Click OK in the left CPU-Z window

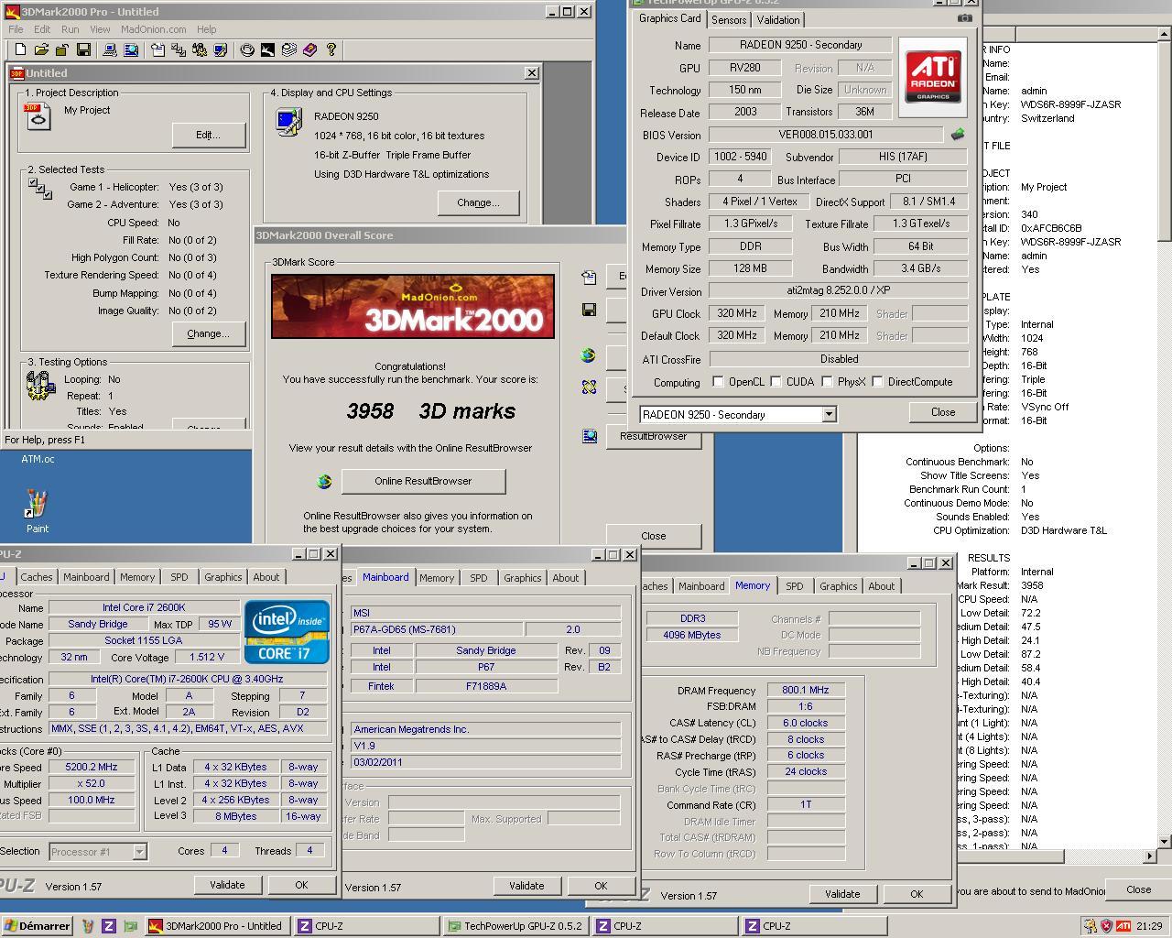[x=301, y=885]
